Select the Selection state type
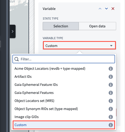The height and width of the screenshot is (132, 125). [61, 26]
